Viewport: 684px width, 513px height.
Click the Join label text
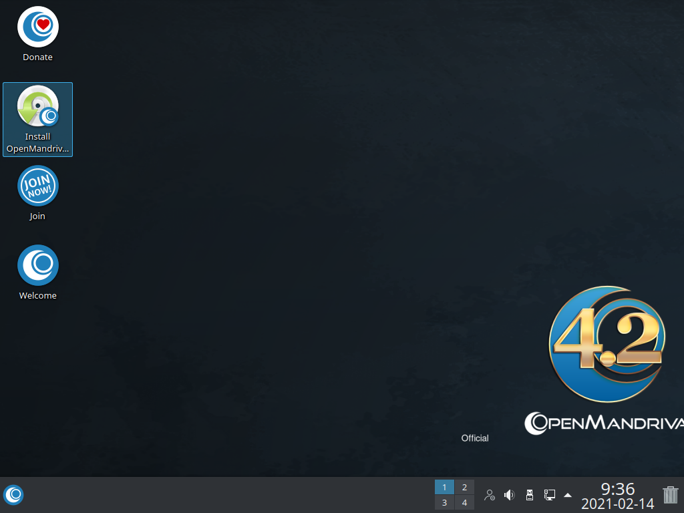click(37, 216)
